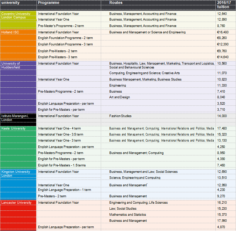Click the tuition value 13,510
The height and width of the screenshot is (231, 236).
point(222,178)
